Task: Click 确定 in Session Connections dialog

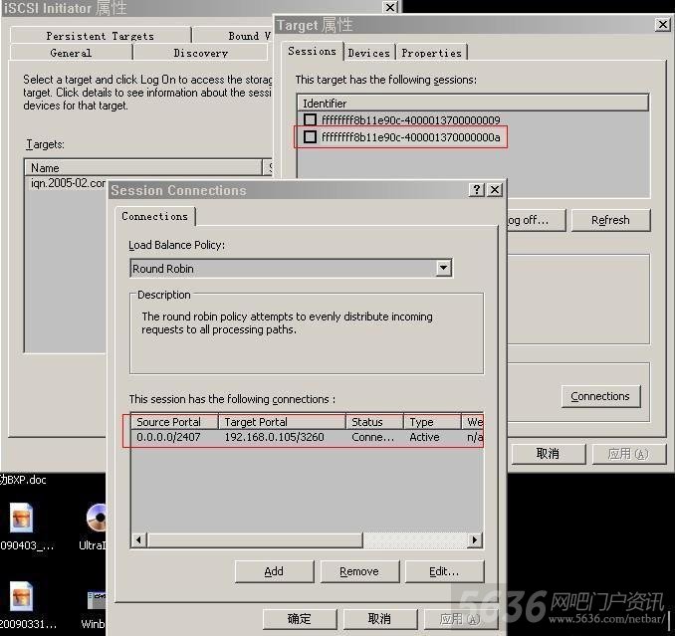Action: [300, 619]
